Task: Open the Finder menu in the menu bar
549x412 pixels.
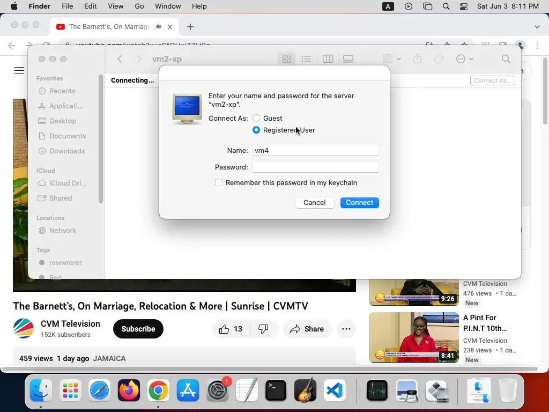Action: 39,6
